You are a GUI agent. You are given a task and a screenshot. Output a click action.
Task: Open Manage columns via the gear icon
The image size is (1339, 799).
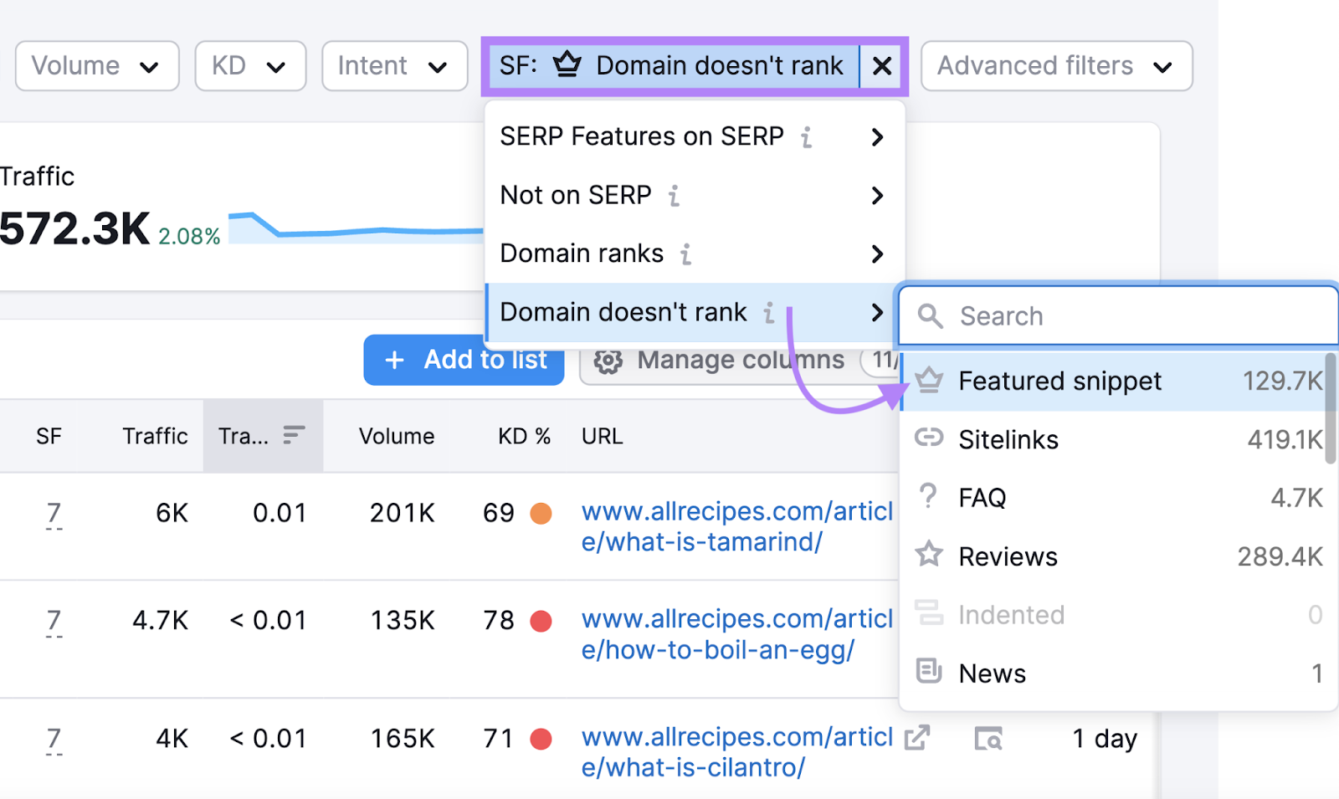click(x=608, y=360)
